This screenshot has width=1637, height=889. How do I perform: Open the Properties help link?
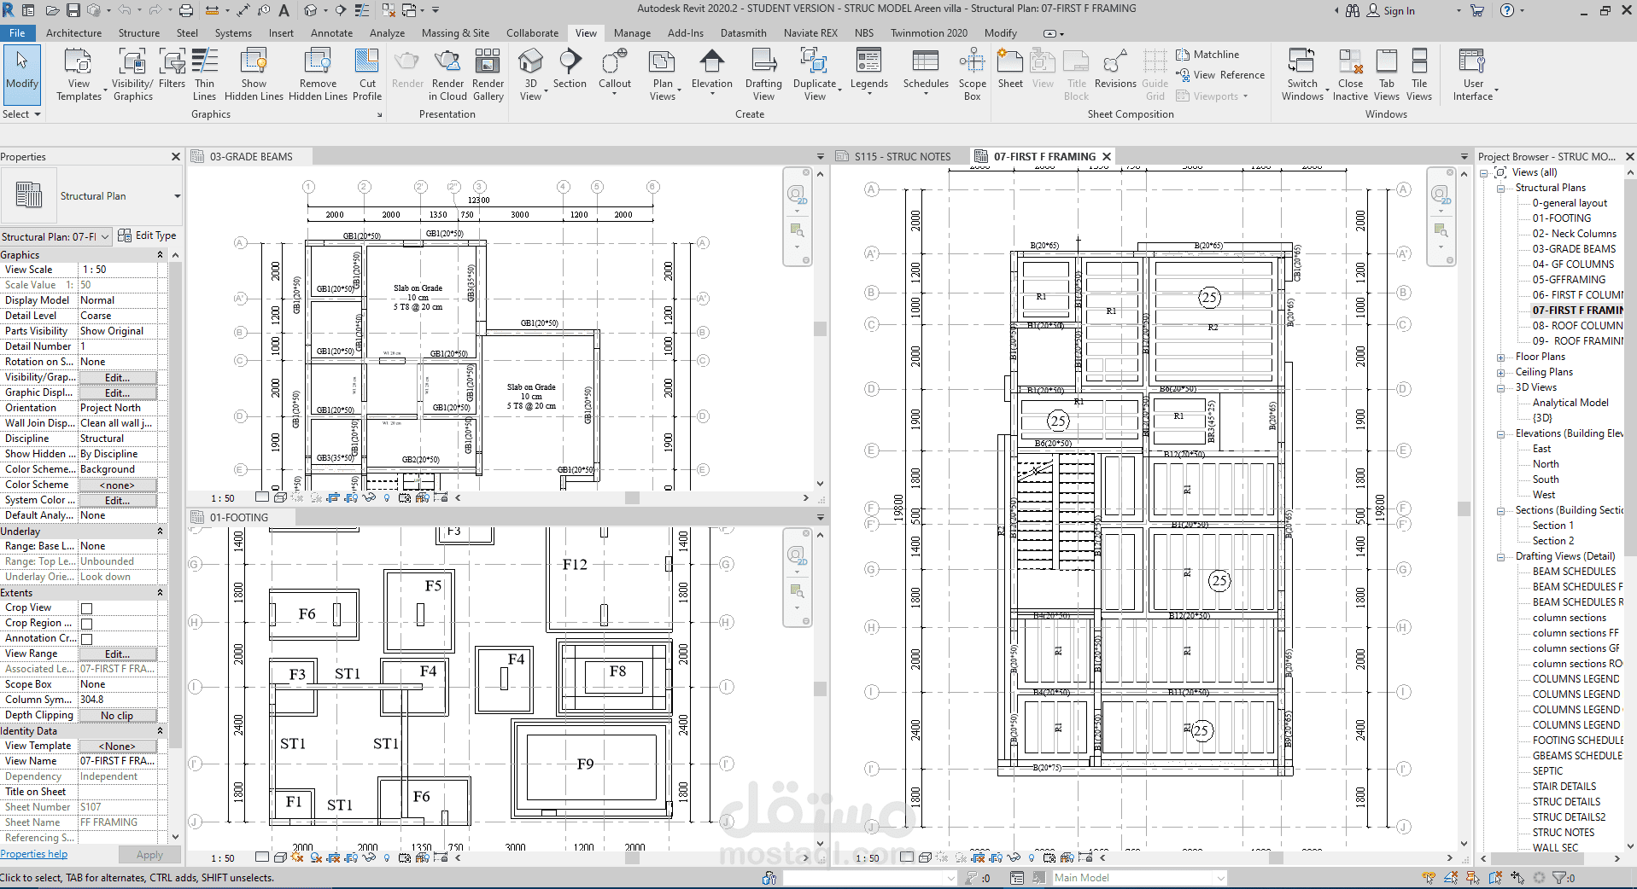34,854
